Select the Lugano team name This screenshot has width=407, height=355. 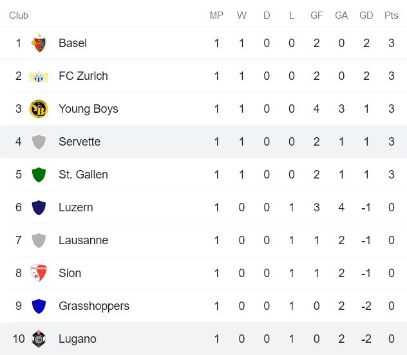(77, 339)
